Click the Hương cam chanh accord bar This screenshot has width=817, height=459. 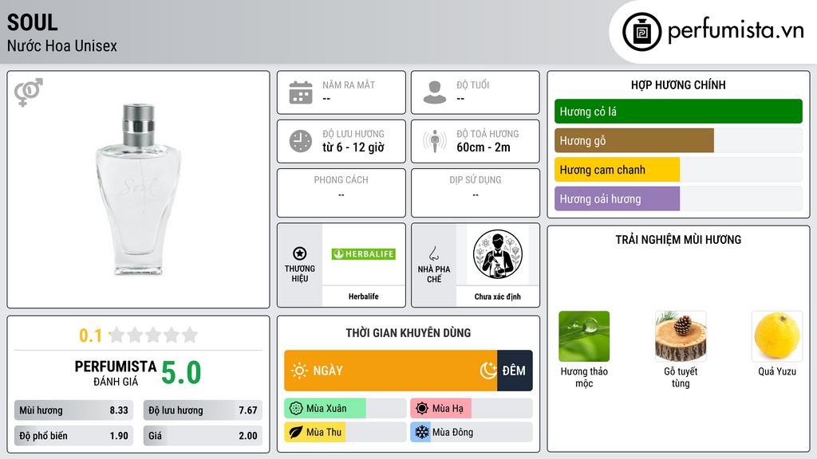coord(678,170)
